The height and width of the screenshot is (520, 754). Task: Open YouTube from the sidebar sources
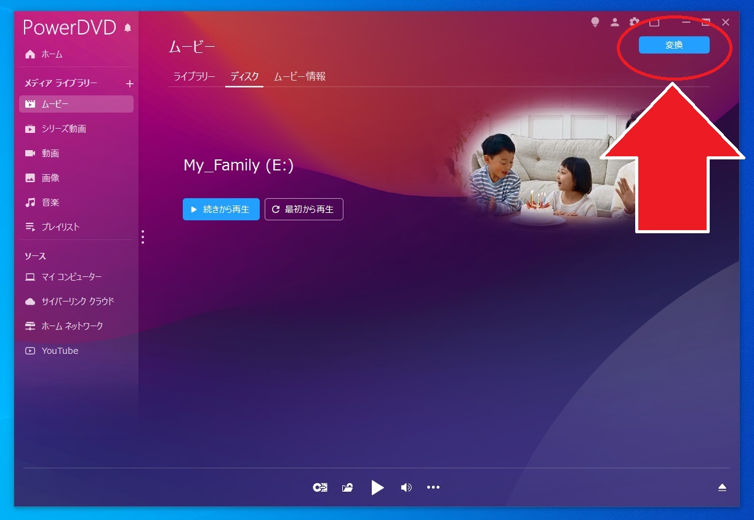pos(60,351)
